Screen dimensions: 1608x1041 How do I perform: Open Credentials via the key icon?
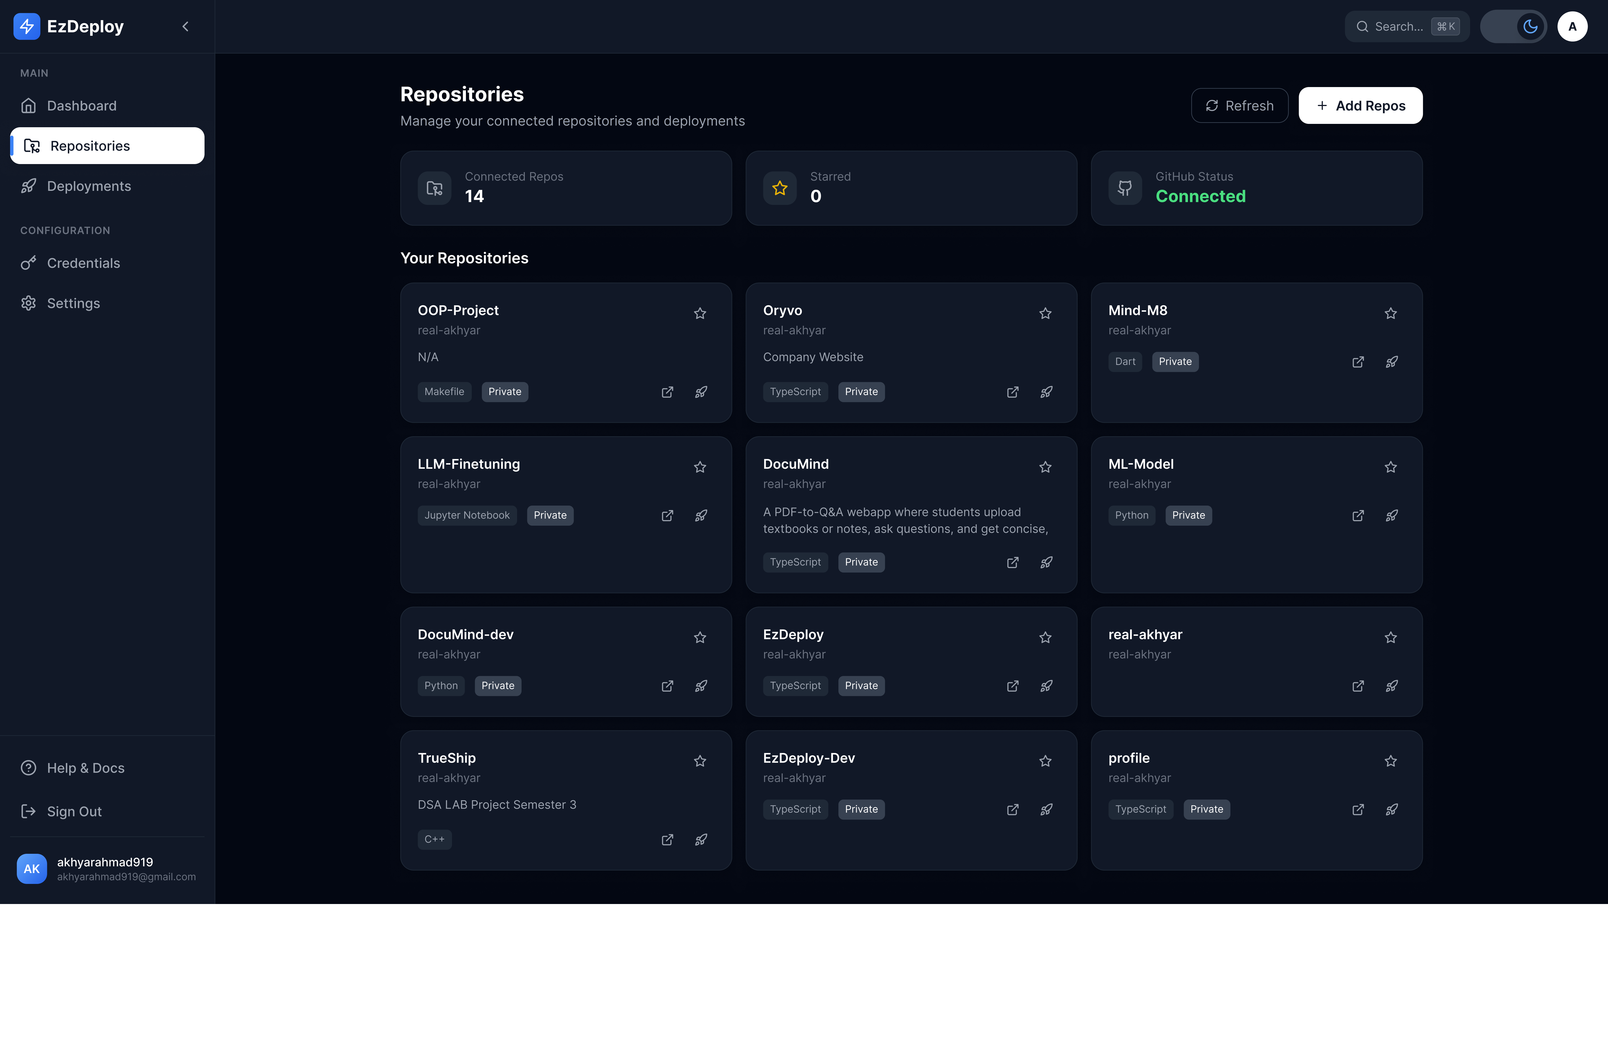(28, 263)
